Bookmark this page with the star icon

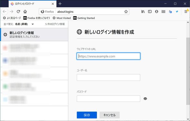pos(126,12)
